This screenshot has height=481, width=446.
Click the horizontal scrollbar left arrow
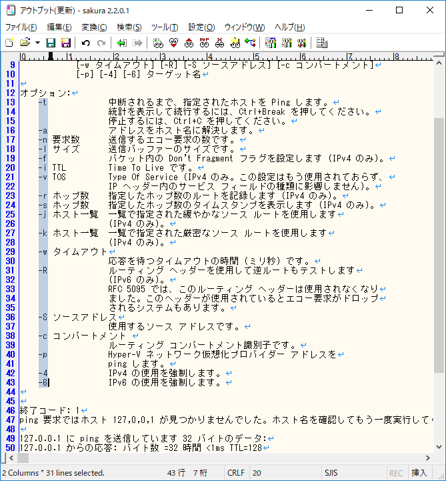11,458
